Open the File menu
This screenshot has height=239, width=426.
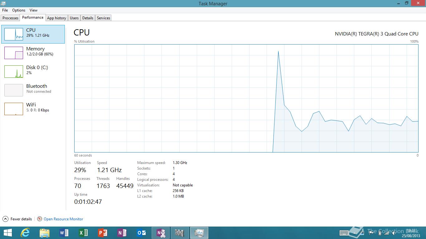(5, 10)
